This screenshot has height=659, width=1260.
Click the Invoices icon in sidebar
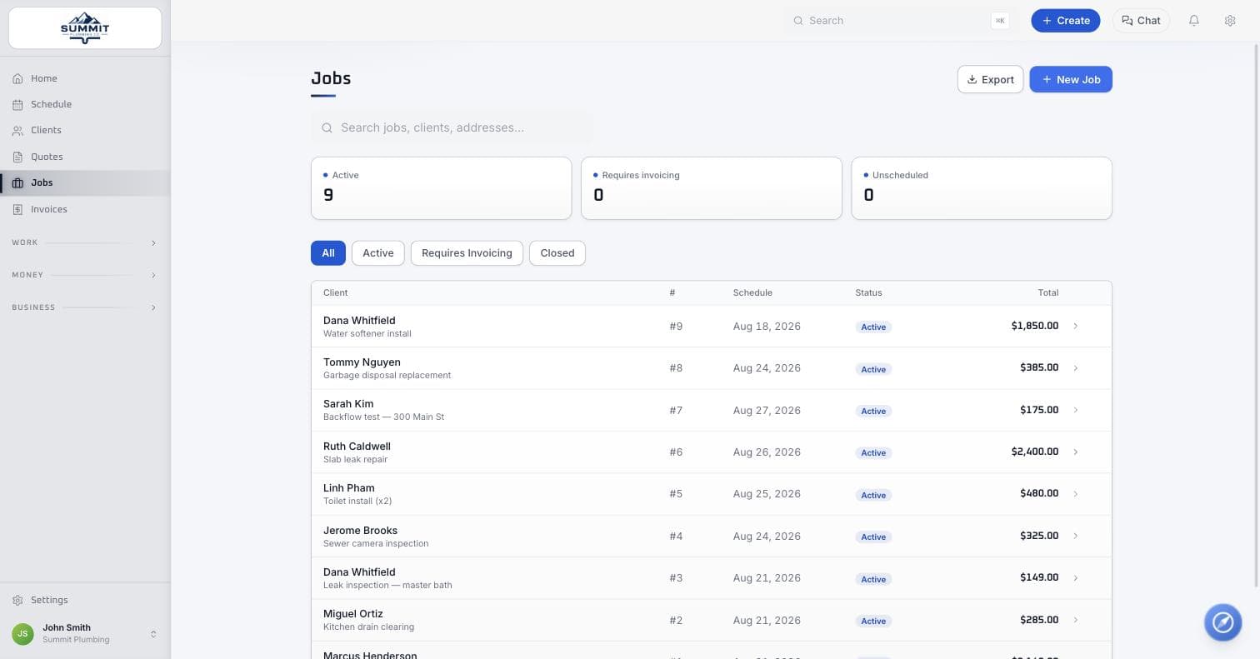[17, 209]
